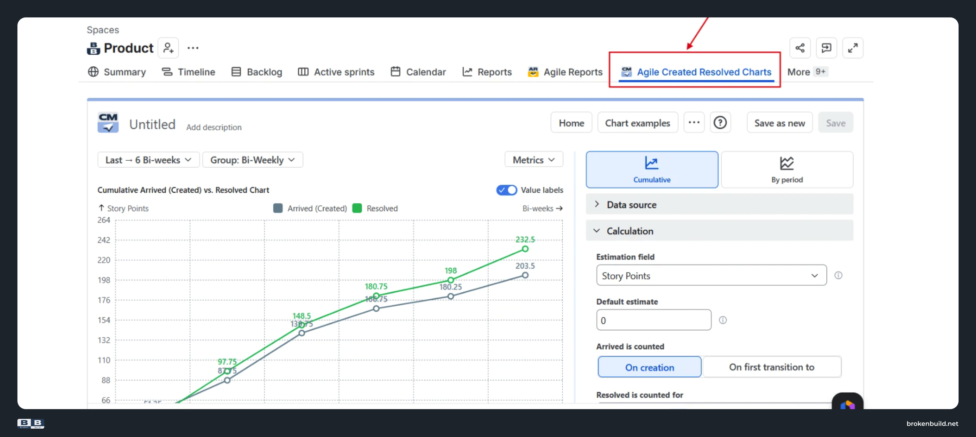Click the feedback speech bubble icon

click(826, 48)
